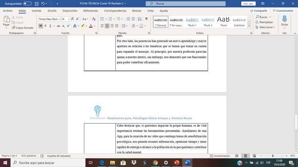Switch to the Vista tab

(x=150, y=11)
